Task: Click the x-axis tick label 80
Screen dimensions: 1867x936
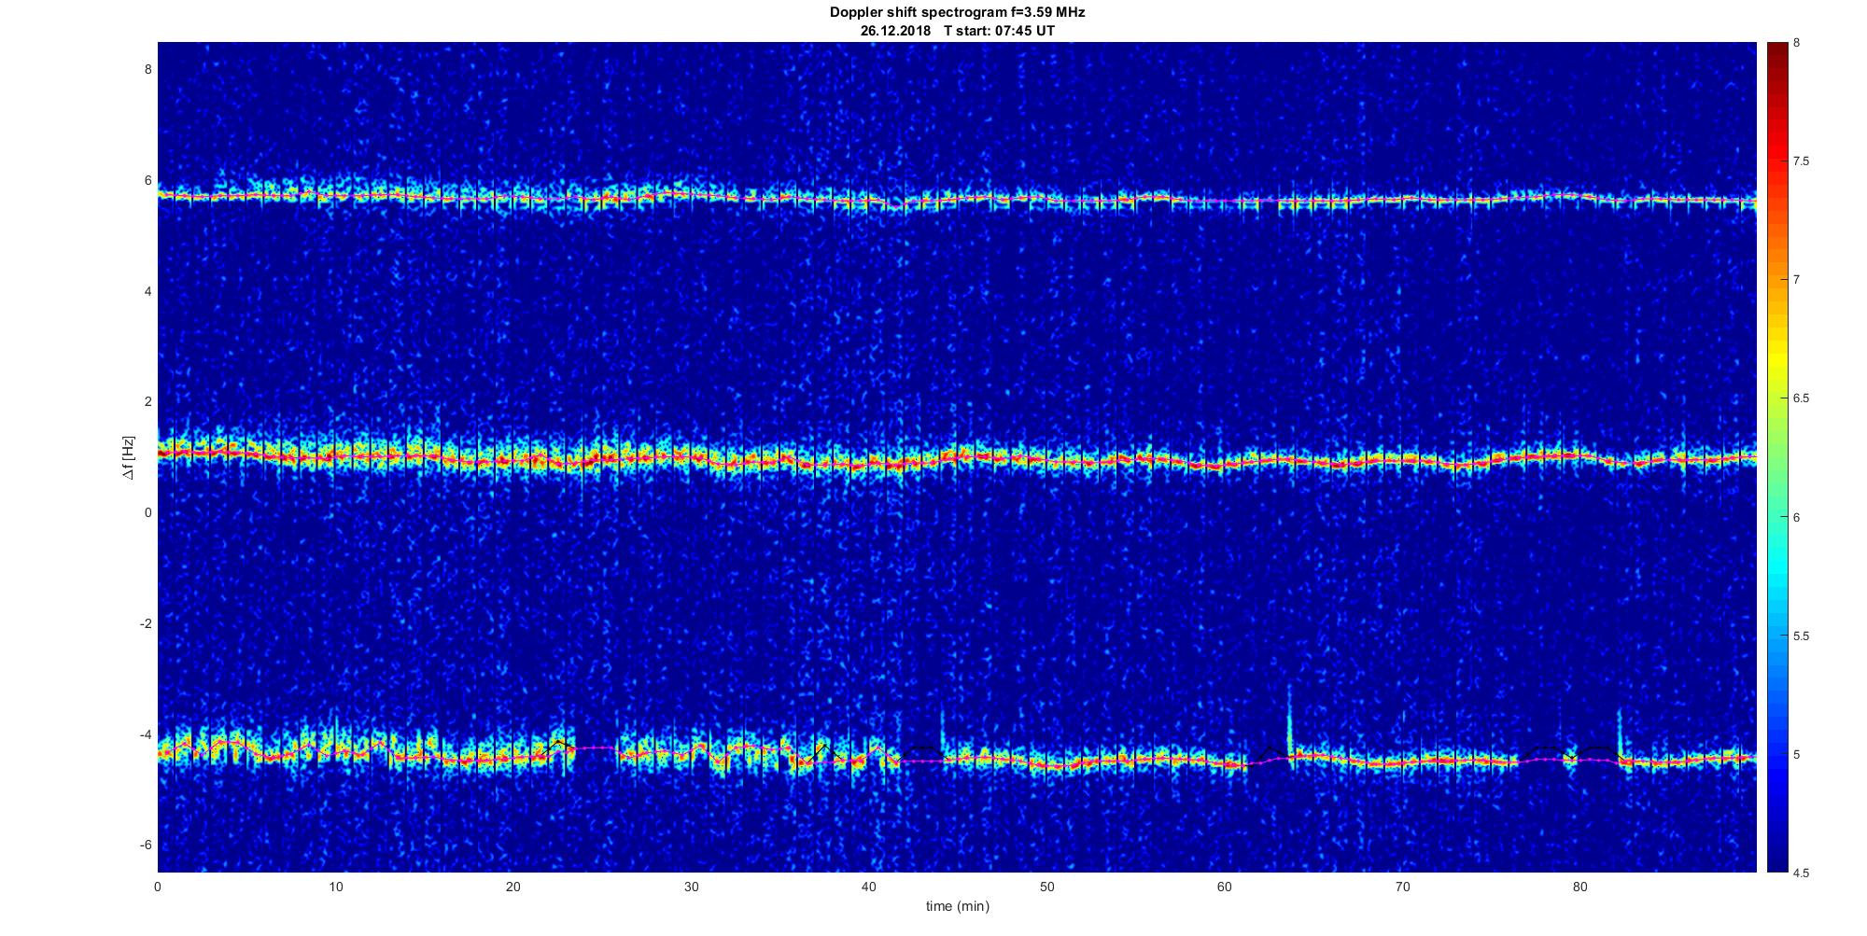Action: (x=1579, y=887)
